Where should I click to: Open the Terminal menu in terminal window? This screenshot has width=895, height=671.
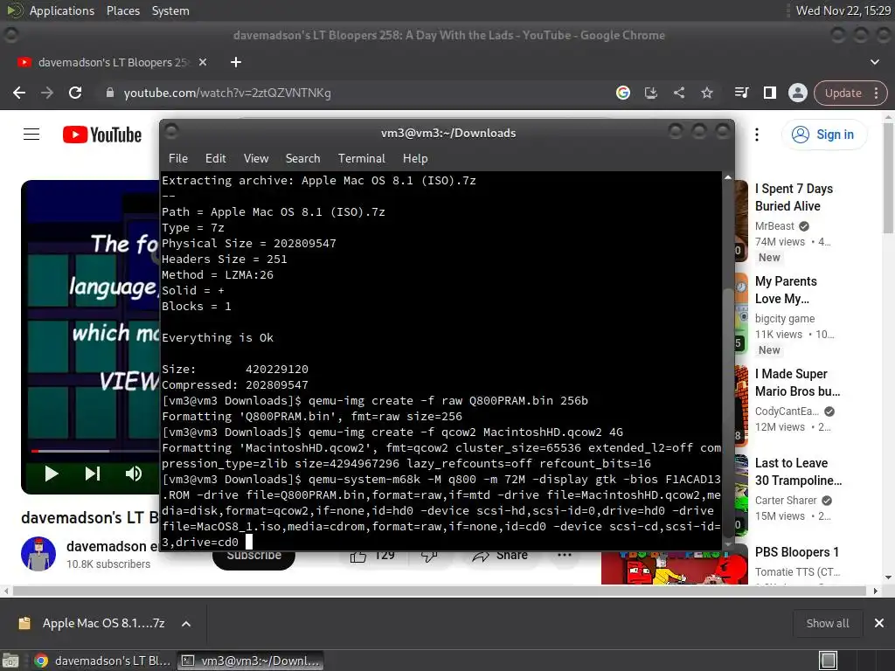click(361, 159)
